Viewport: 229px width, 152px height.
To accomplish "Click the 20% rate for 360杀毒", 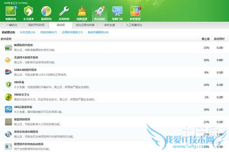I will 206,85.
